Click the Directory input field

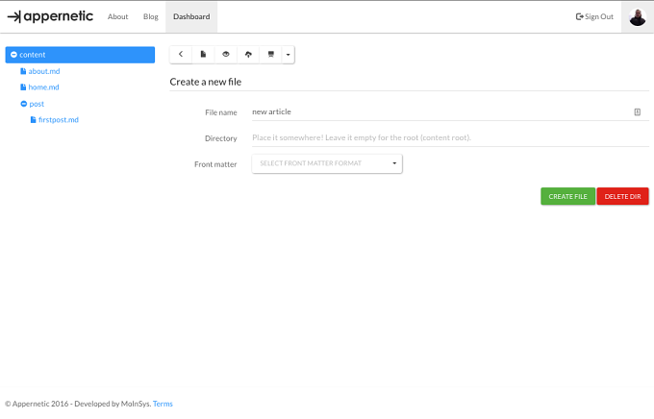450,138
